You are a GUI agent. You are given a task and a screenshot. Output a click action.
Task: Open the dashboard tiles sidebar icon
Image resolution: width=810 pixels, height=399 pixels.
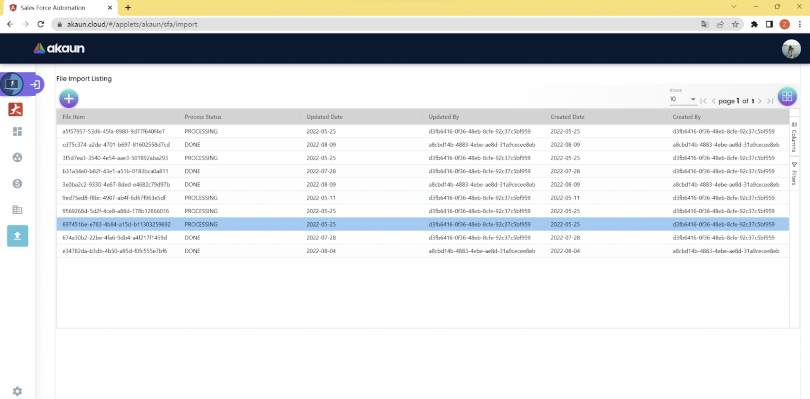17,131
